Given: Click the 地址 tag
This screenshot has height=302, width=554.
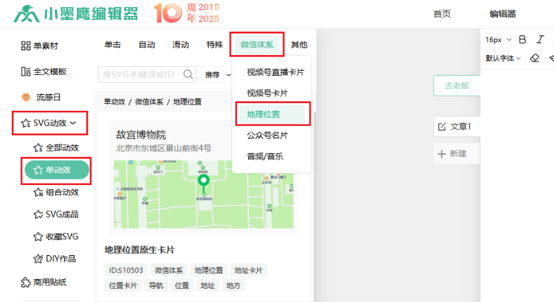Looking at the screenshot, I should tap(207, 285).
